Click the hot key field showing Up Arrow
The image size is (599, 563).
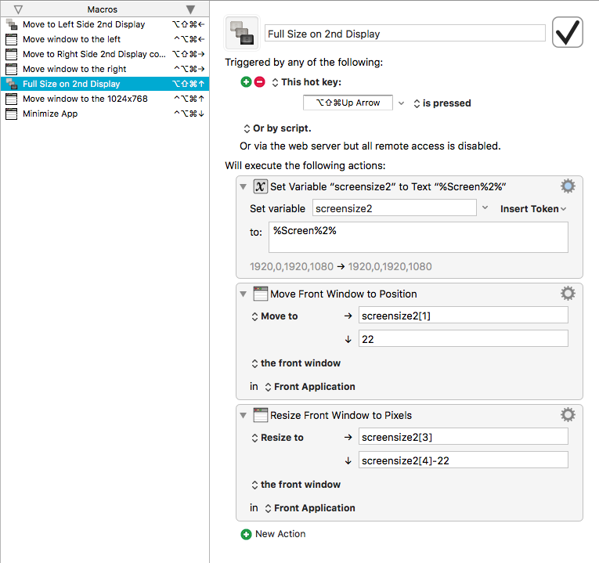348,103
